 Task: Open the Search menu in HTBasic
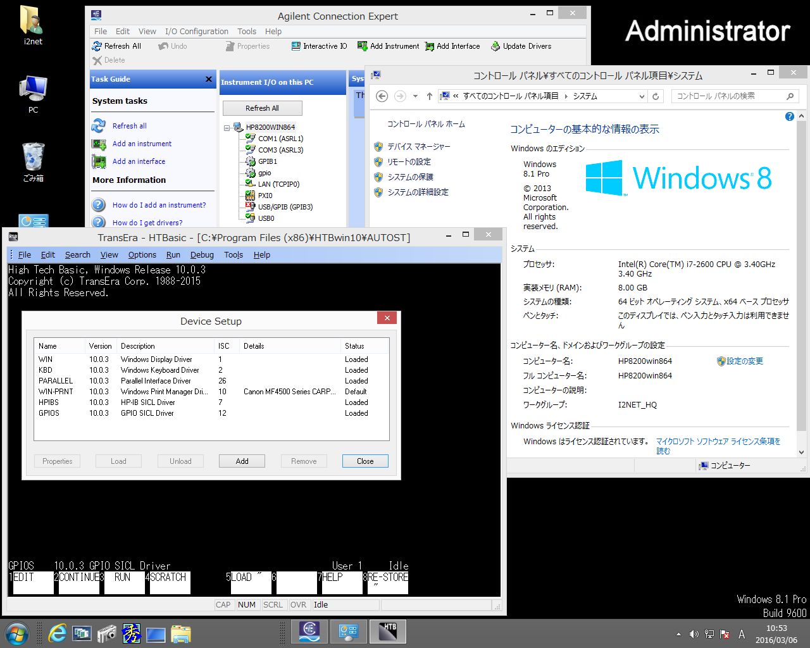[78, 254]
